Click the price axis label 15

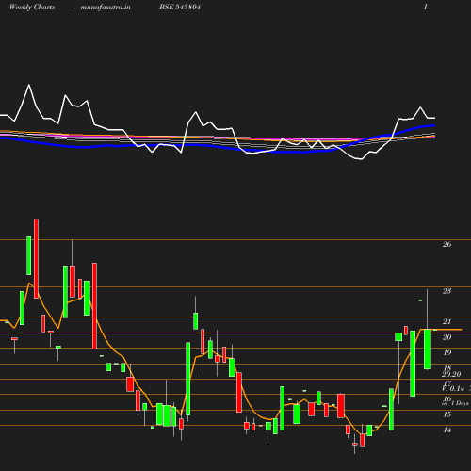pyautogui.click(x=447, y=414)
